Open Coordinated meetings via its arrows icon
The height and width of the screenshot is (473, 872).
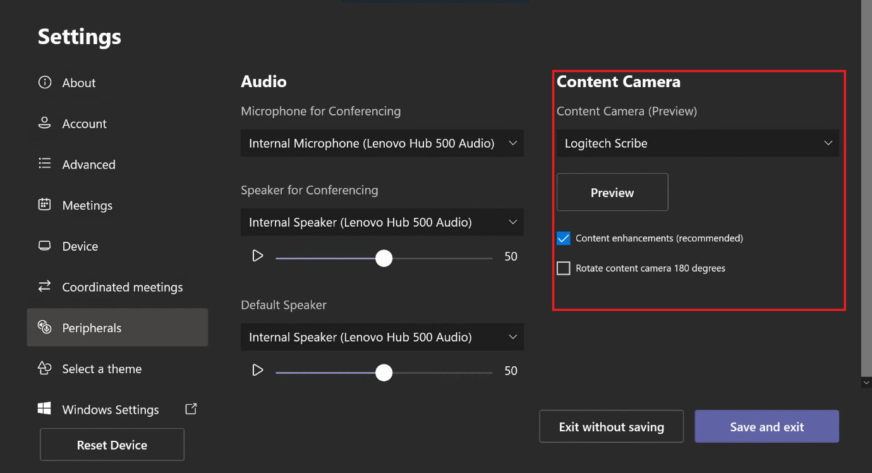44,287
